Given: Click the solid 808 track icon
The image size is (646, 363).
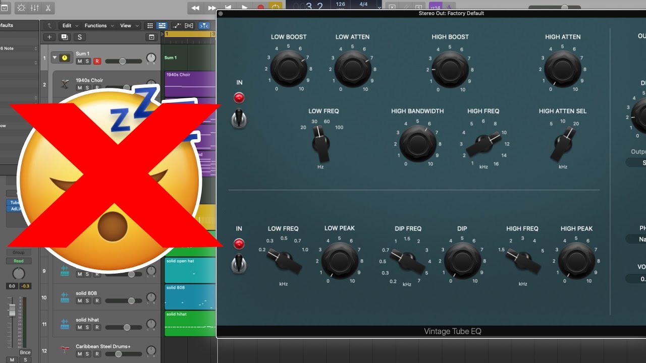Looking at the screenshot, I should pos(65,297).
